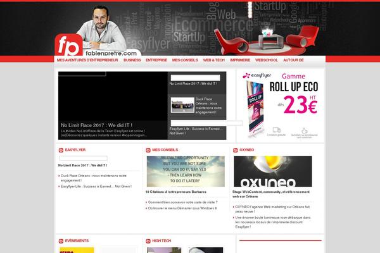The image size is (380, 253).
Task: Open Stage WebContent community article
Action: point(271,194)
